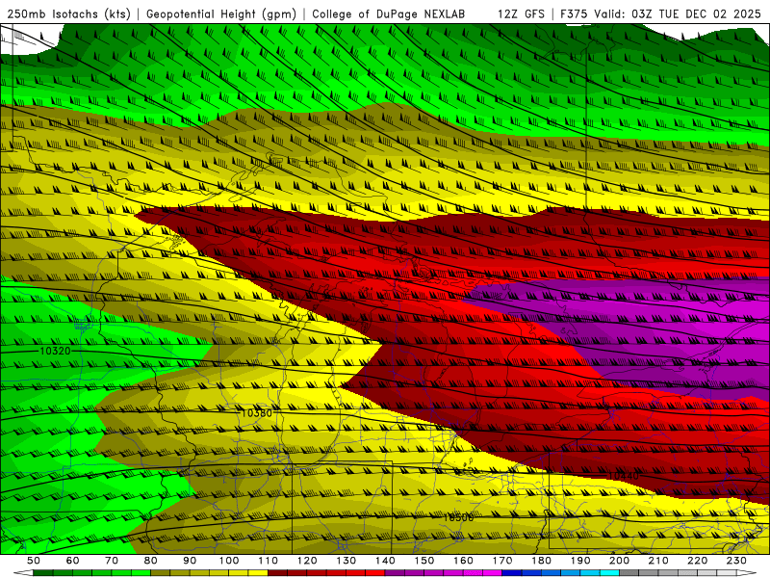Click the 230 knot legend label
Viewport: 770px width, 578px height.
pos(736,561)
